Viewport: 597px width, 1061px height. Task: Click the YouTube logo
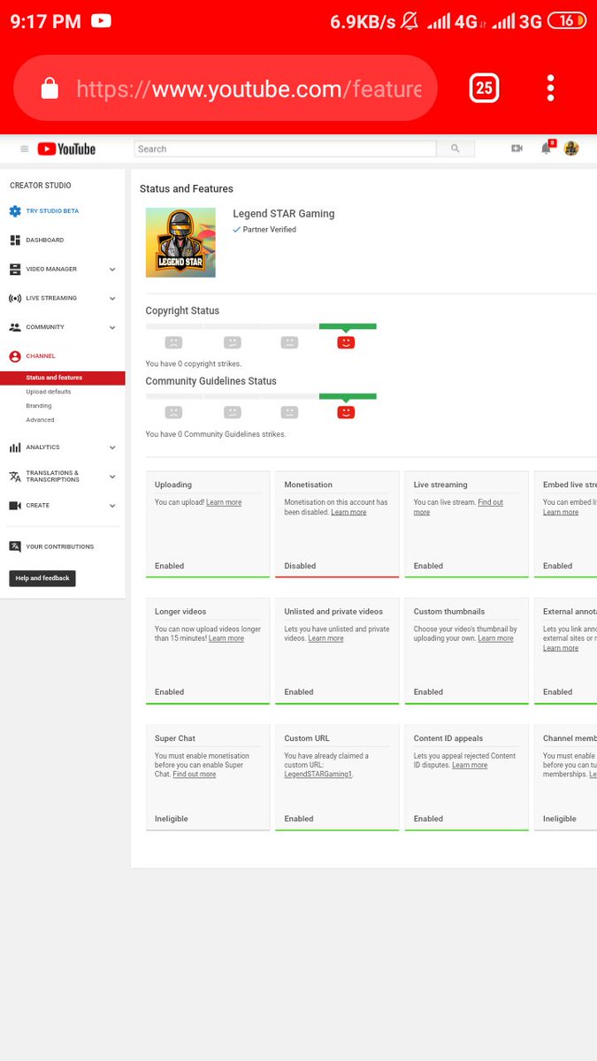pos(66,149)
